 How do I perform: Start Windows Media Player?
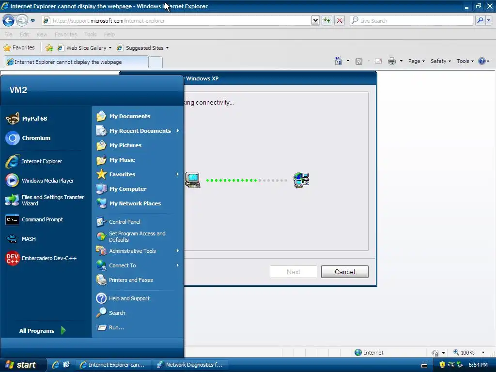pyautogui.click(x=40, y=181)
